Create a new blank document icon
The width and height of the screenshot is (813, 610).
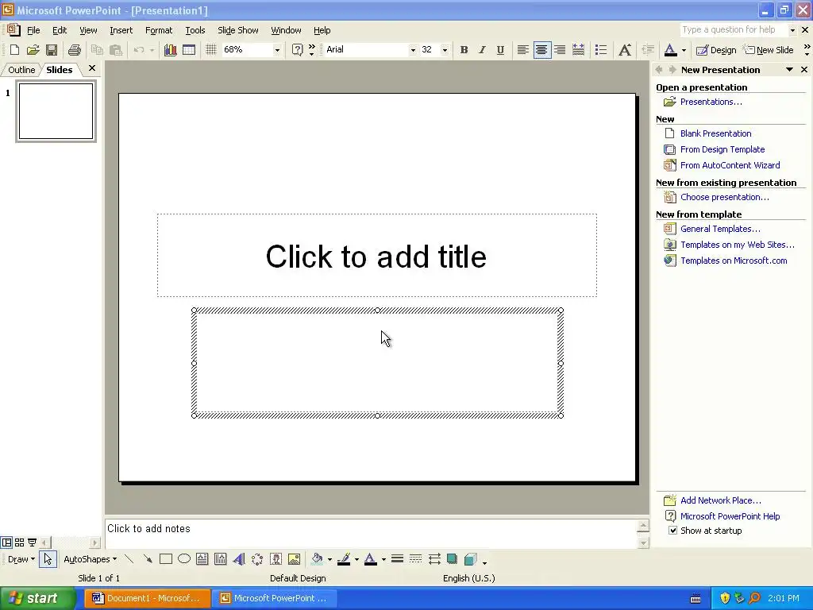coord(14,50)
